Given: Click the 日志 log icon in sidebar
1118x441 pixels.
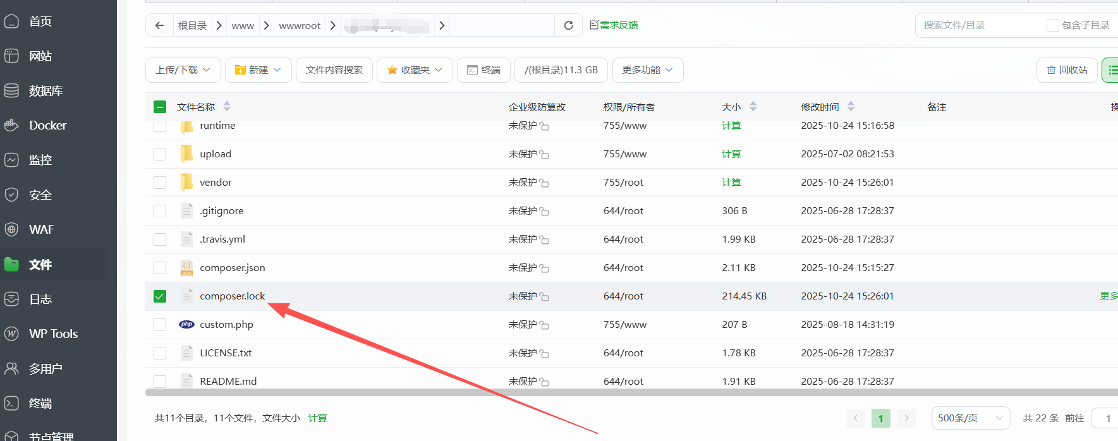Looking at the screenshot, I should click(11, 299).
